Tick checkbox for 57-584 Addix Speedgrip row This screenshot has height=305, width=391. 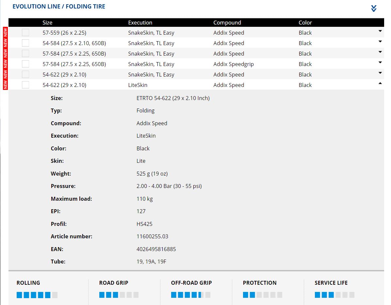tap(25, 64)
